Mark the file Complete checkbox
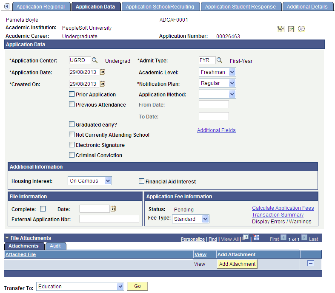 click(43, 208)
